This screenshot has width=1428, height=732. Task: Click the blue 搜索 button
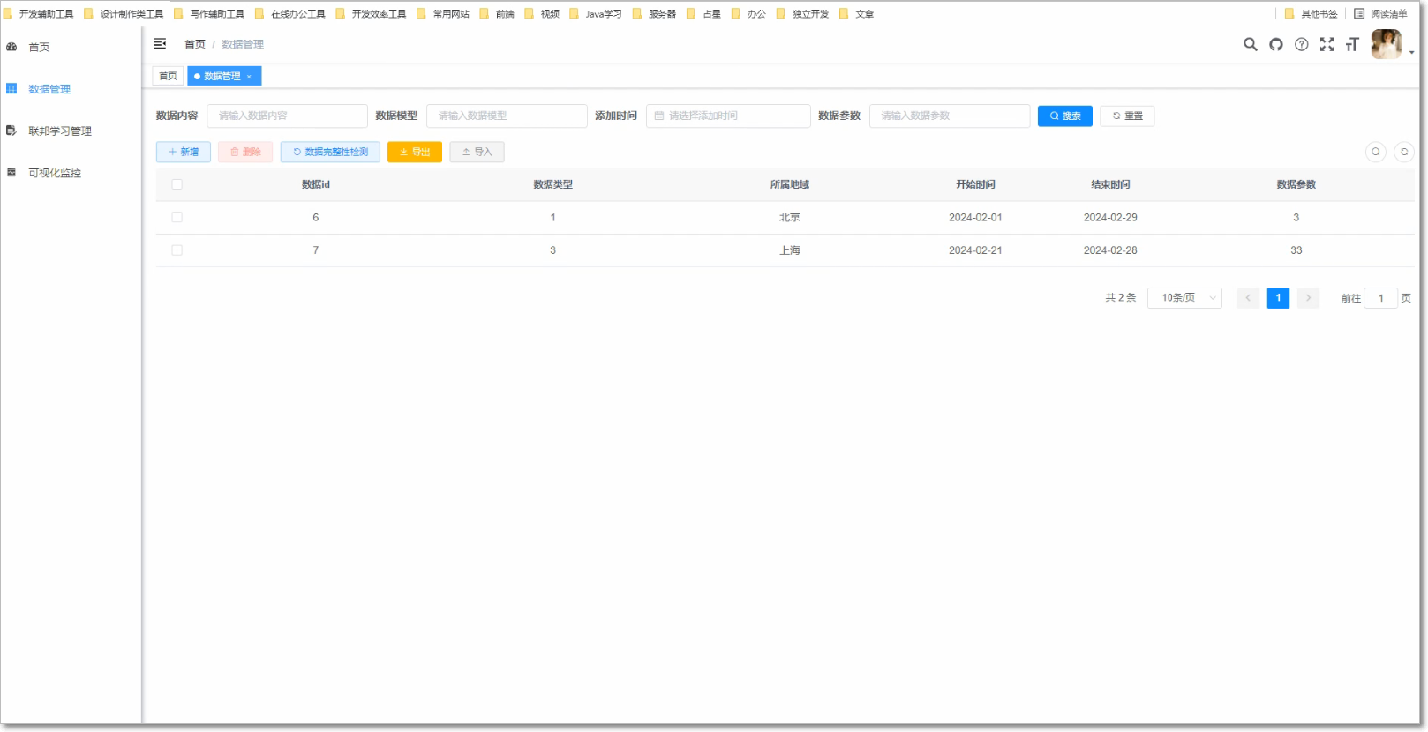(x=1065, y=116)
